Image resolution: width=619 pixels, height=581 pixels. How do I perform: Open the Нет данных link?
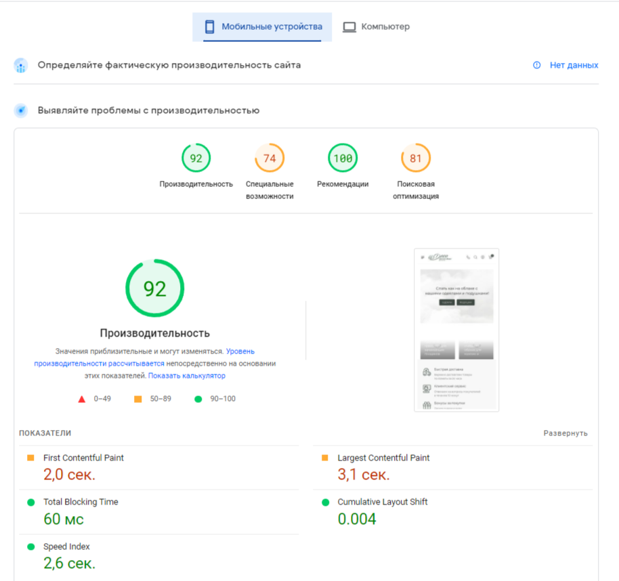[x=574, y=65]
